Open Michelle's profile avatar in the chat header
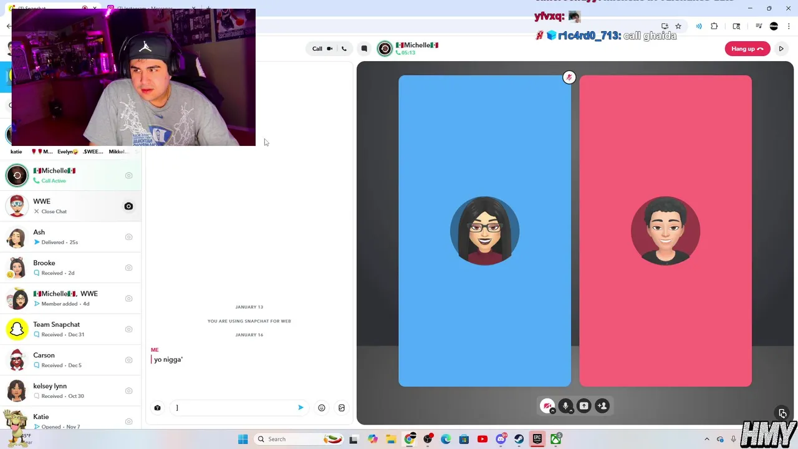Screen dimensions: 798x449 coord(385,49)
